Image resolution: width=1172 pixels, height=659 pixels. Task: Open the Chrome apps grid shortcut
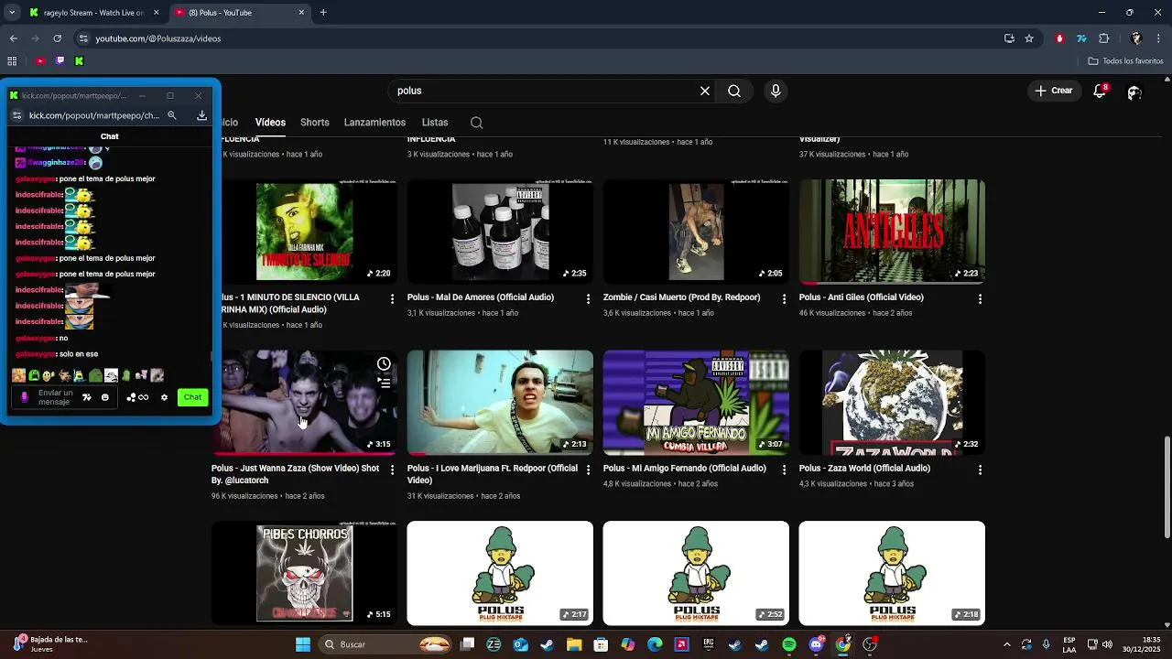pos(12,61)
